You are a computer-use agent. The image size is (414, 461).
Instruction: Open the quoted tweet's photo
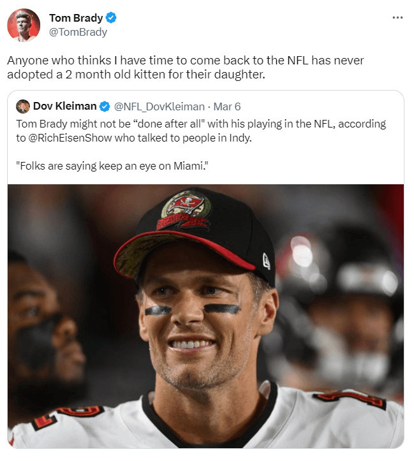pyautogui.click(x=205, y=316)
